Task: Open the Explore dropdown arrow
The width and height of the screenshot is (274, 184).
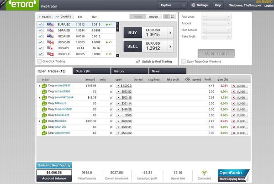Action: [184, 5]
